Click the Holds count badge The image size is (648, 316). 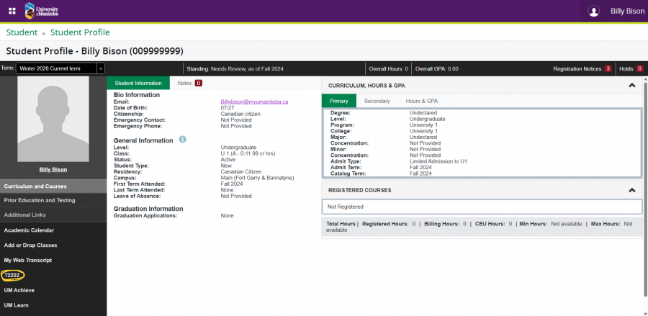click(639, 68)
